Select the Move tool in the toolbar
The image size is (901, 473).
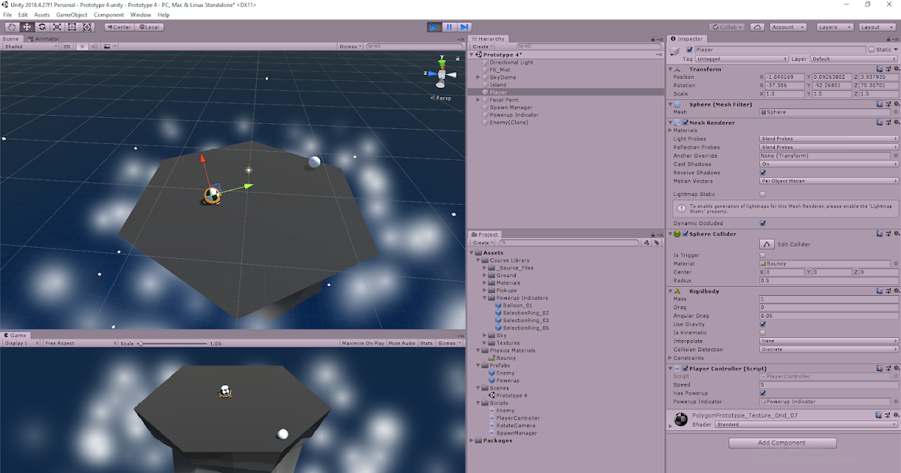click(x=27, y=26)
